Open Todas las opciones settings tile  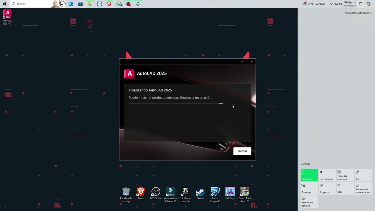point(345,175)
